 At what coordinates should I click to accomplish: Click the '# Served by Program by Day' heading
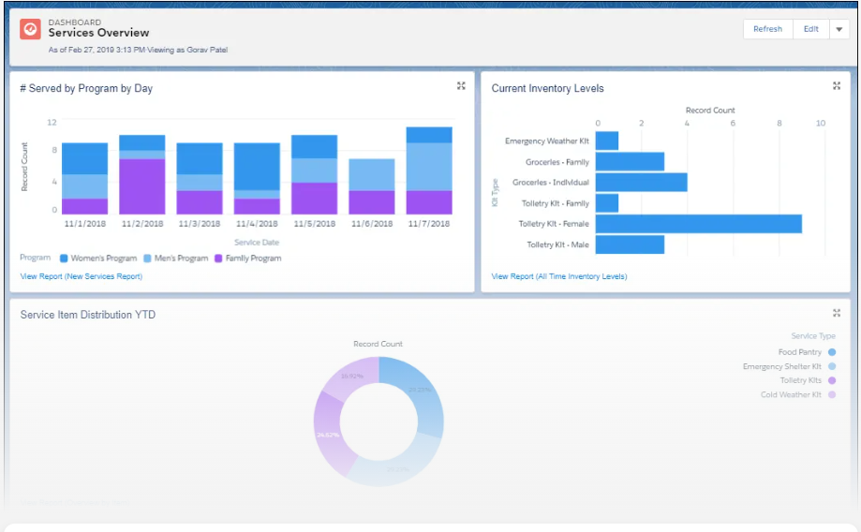click(86, 88)
